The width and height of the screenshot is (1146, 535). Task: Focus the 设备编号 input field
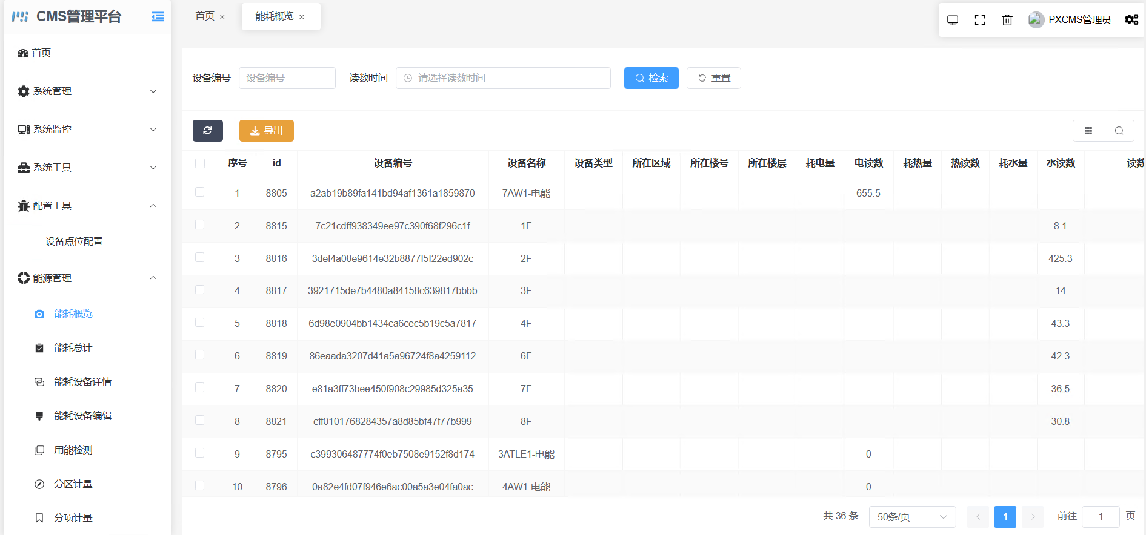[x=287, y=78]
